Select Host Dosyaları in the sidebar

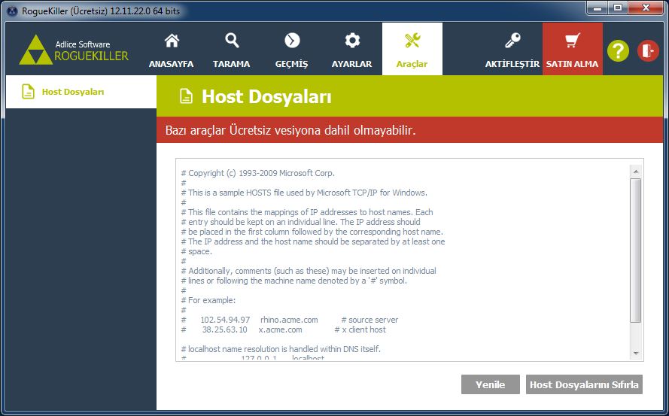81,92
